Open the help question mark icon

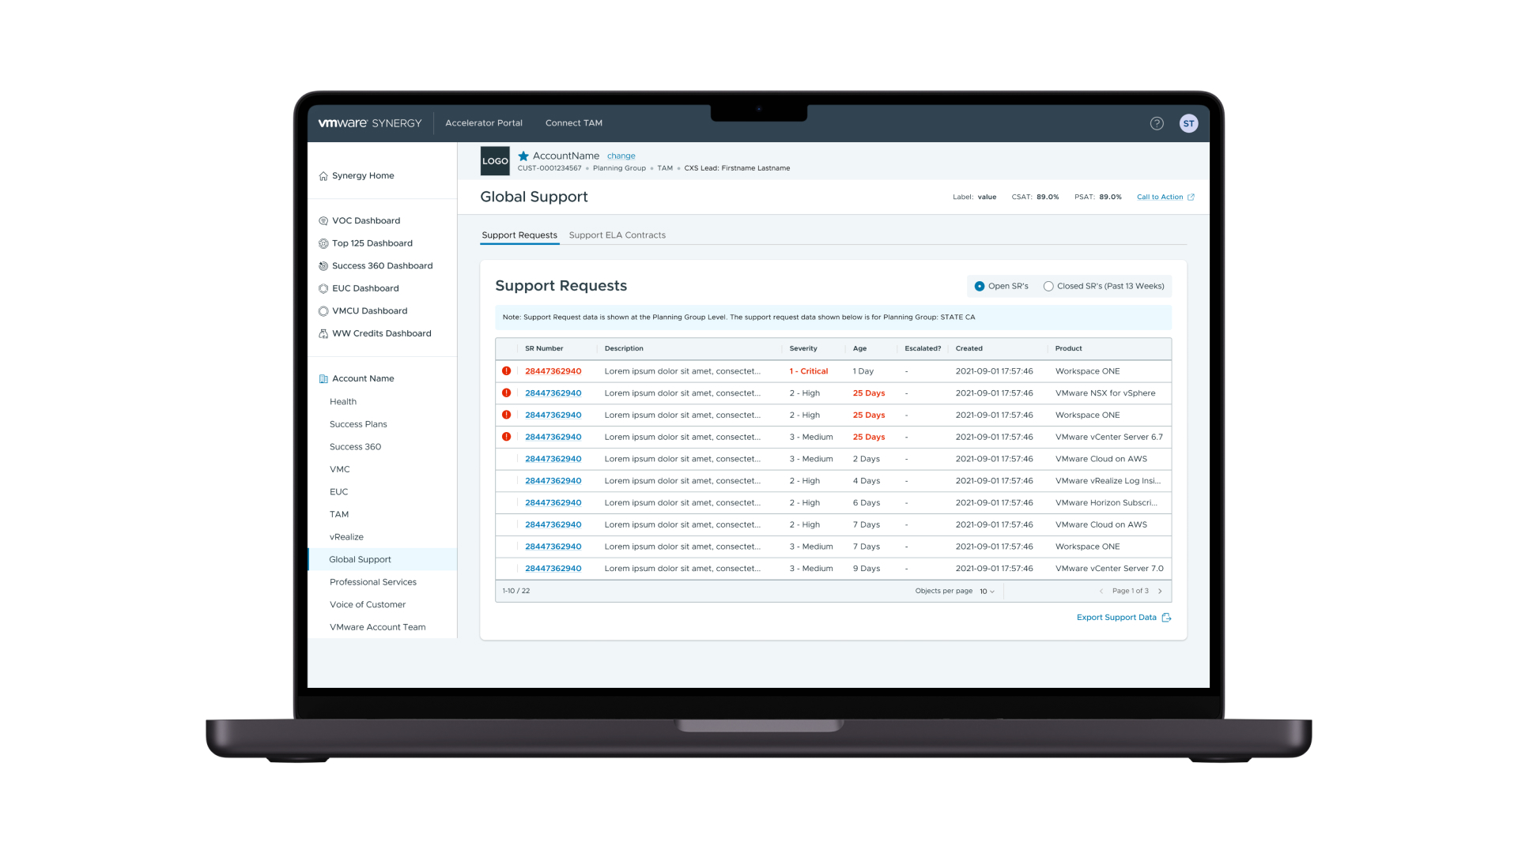pyautogui.click(x=1157, y=123)
